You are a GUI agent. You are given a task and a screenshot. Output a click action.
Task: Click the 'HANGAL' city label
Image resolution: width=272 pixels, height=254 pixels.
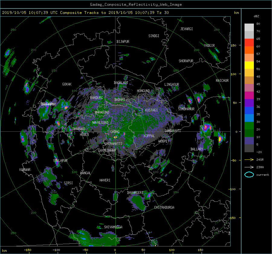(85, 173)
